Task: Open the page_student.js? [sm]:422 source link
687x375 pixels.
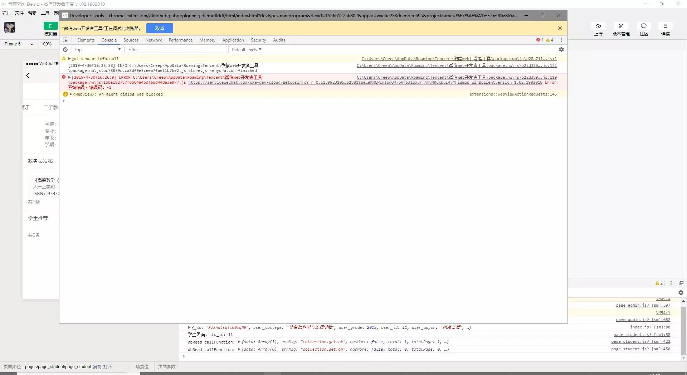Action: (x=641, y=342)
